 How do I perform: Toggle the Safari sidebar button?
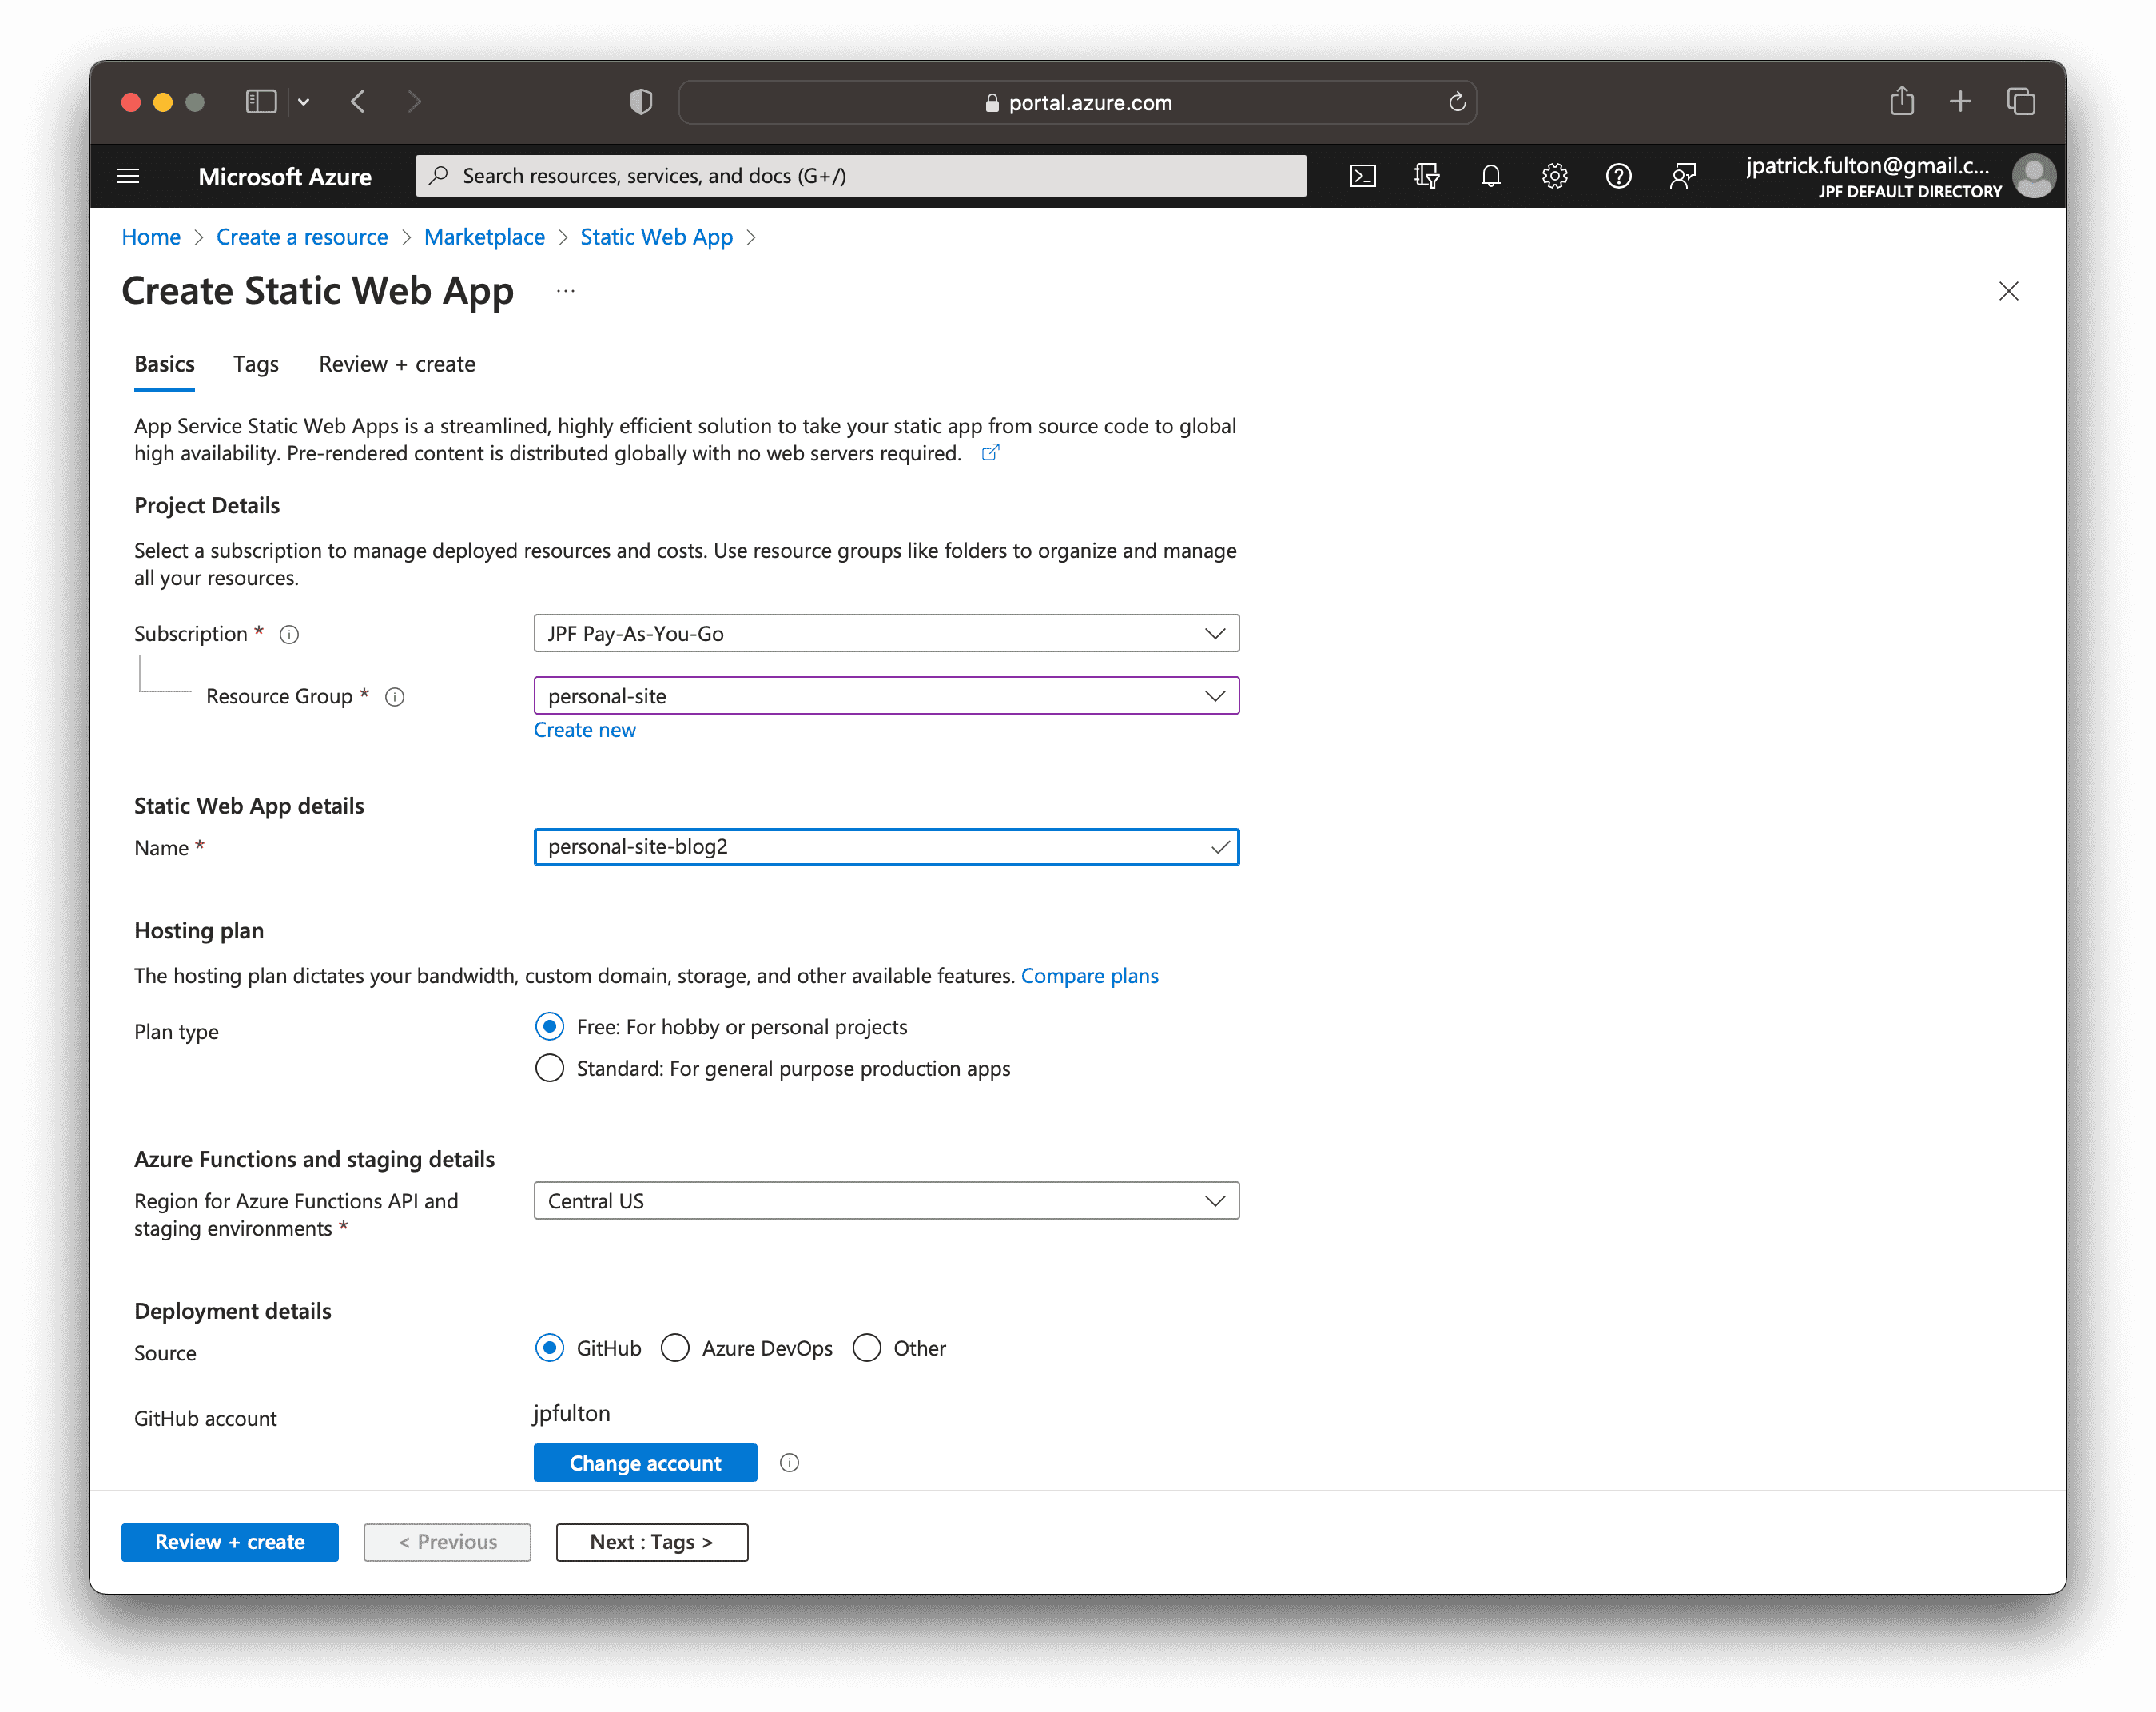click(x=261, y=102)
